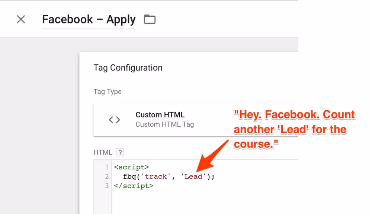Edit the tag name Facebook – Apply
Viewport: 372px width, 214px height.
(89, 19)
